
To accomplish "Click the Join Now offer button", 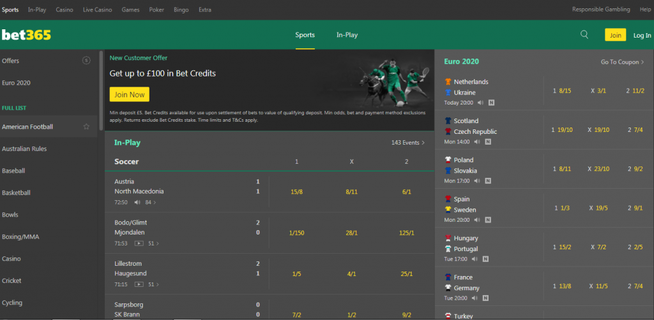I will (x=129, y=94).
